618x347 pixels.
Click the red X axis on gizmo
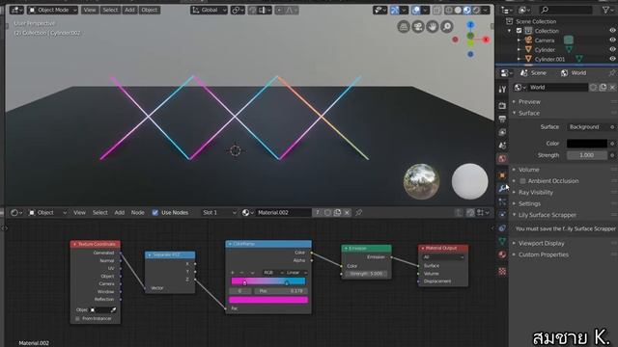(x=486, y=40)
